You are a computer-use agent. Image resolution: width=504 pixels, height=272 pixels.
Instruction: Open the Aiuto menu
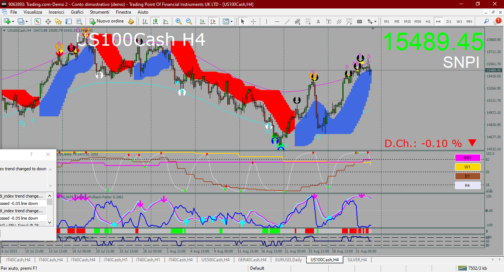pos(143,12)
